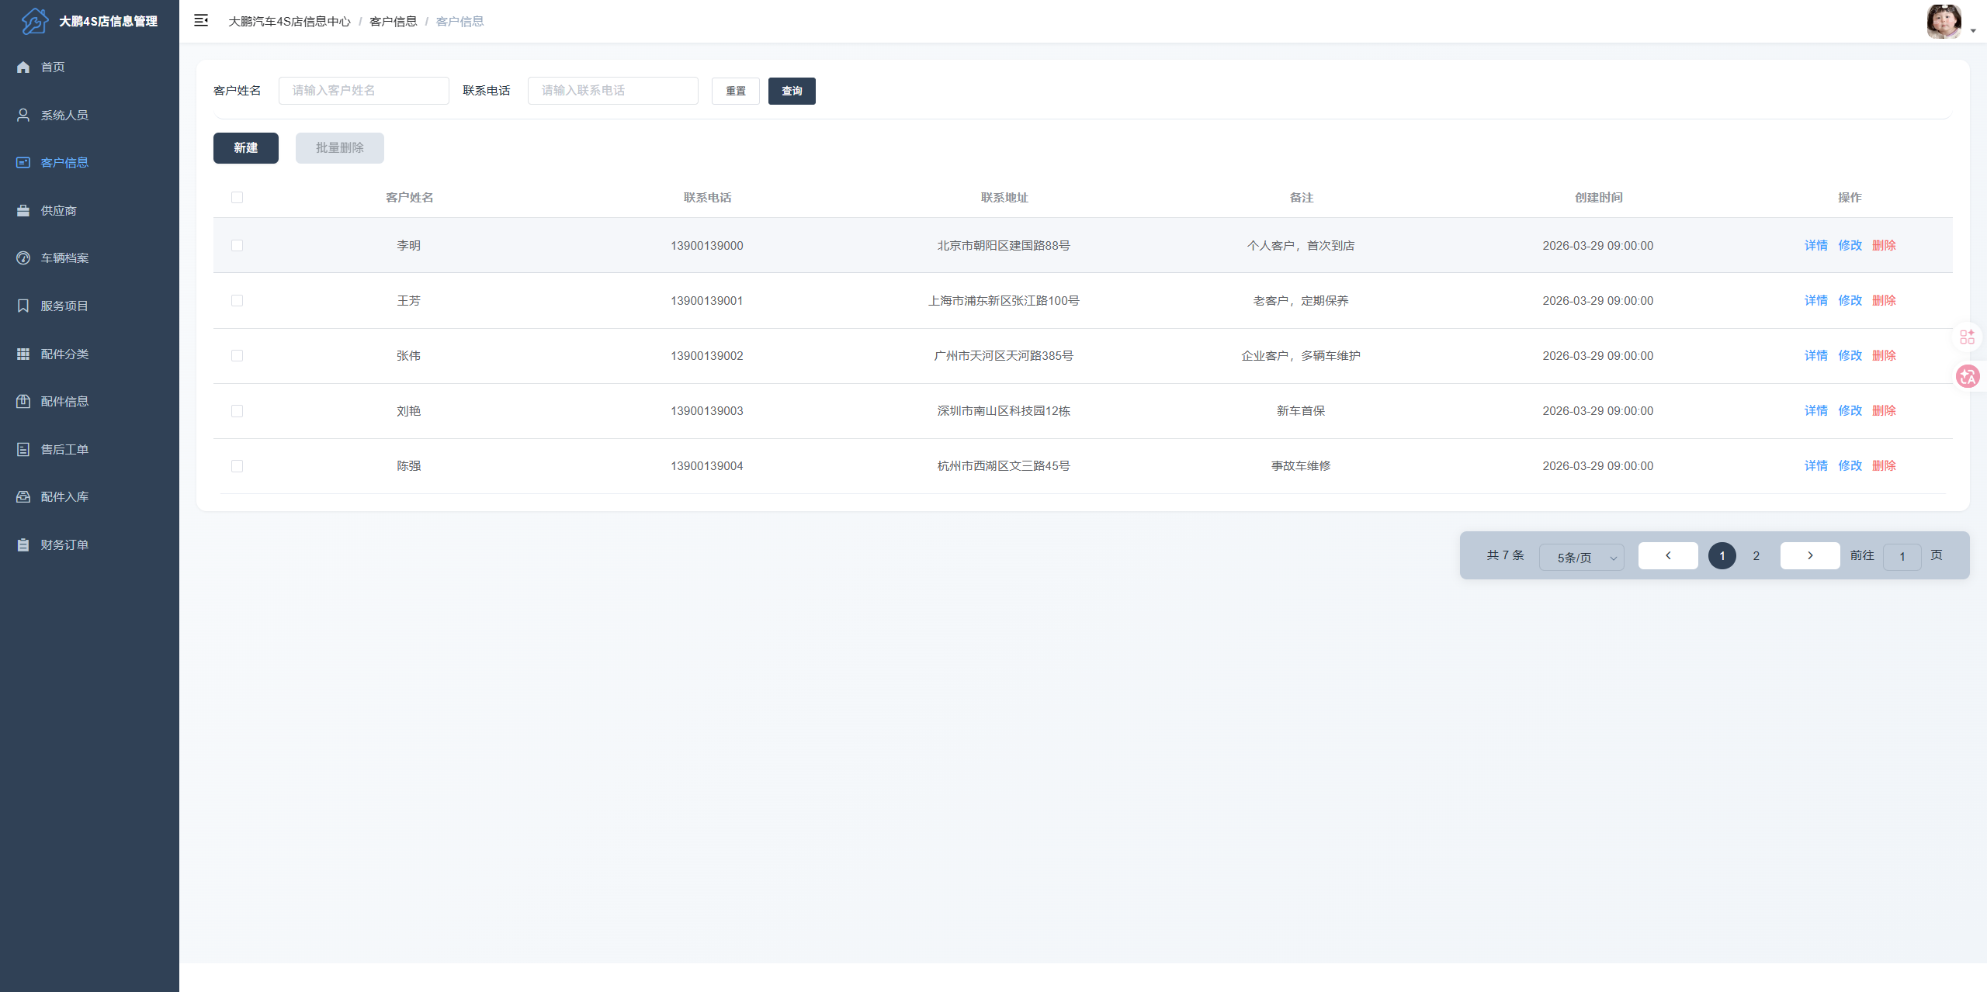The height and width of the screenshot is (992, 1987).
Task: Open 详情 for customer 李明
Action: point(1816,246)
